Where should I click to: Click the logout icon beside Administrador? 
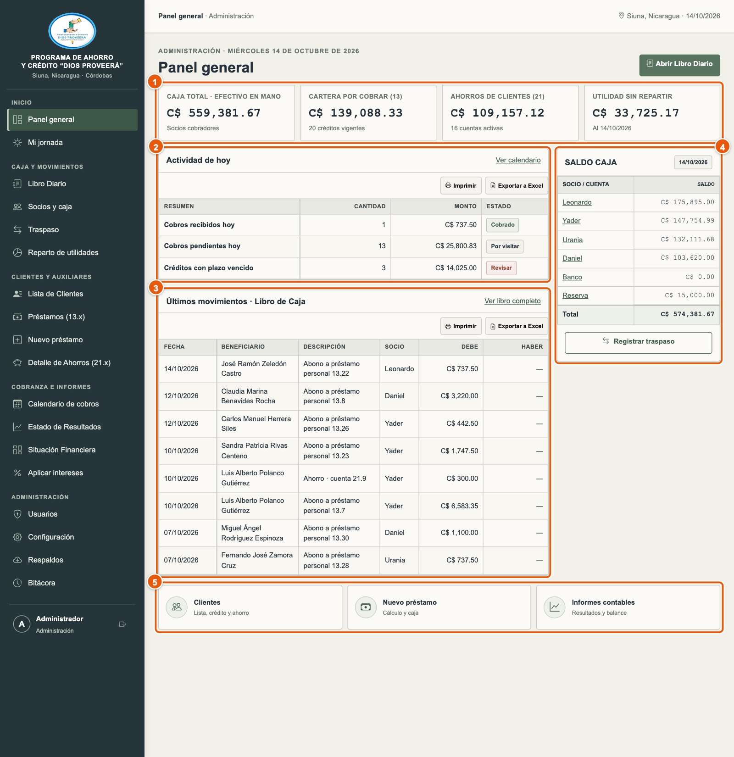[122, 624]
